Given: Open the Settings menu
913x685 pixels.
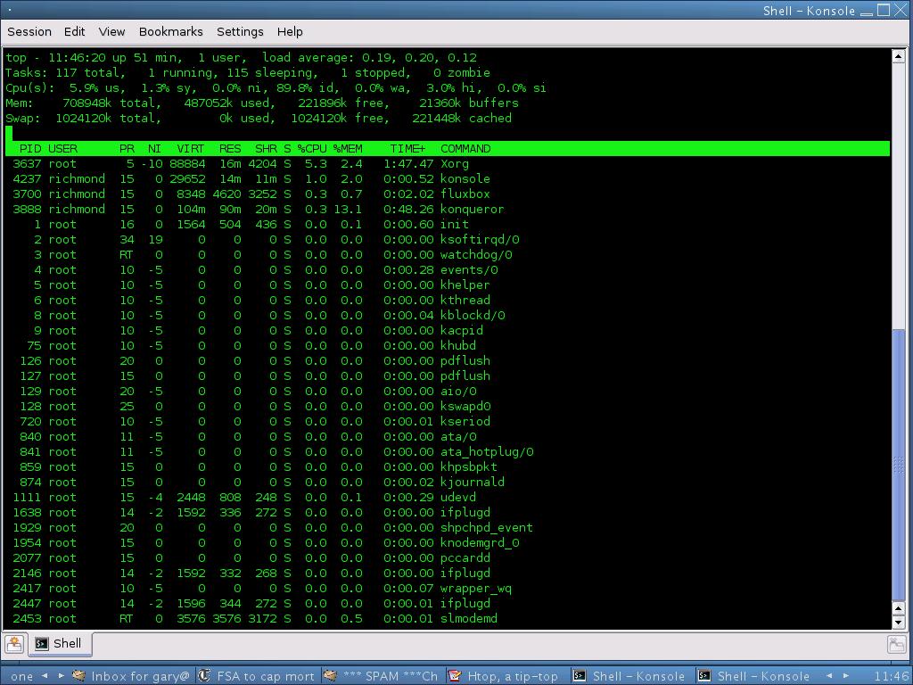Looking at the screenshot, I should pyautogui.click(x=240, y=32).
